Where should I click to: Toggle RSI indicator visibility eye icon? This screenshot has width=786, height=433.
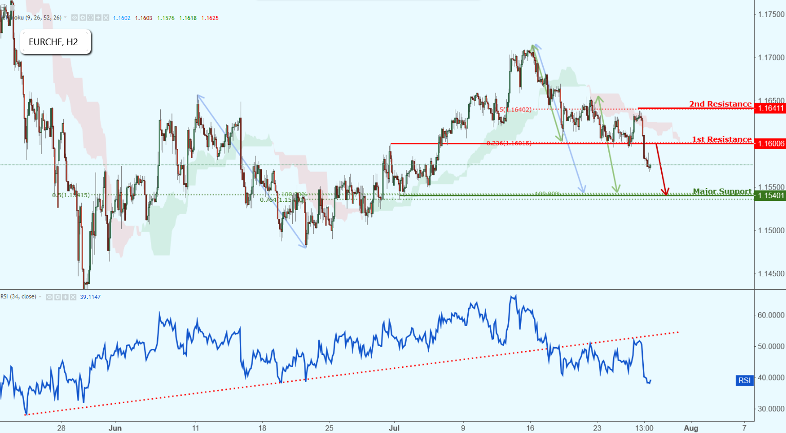tap(49, 297)
